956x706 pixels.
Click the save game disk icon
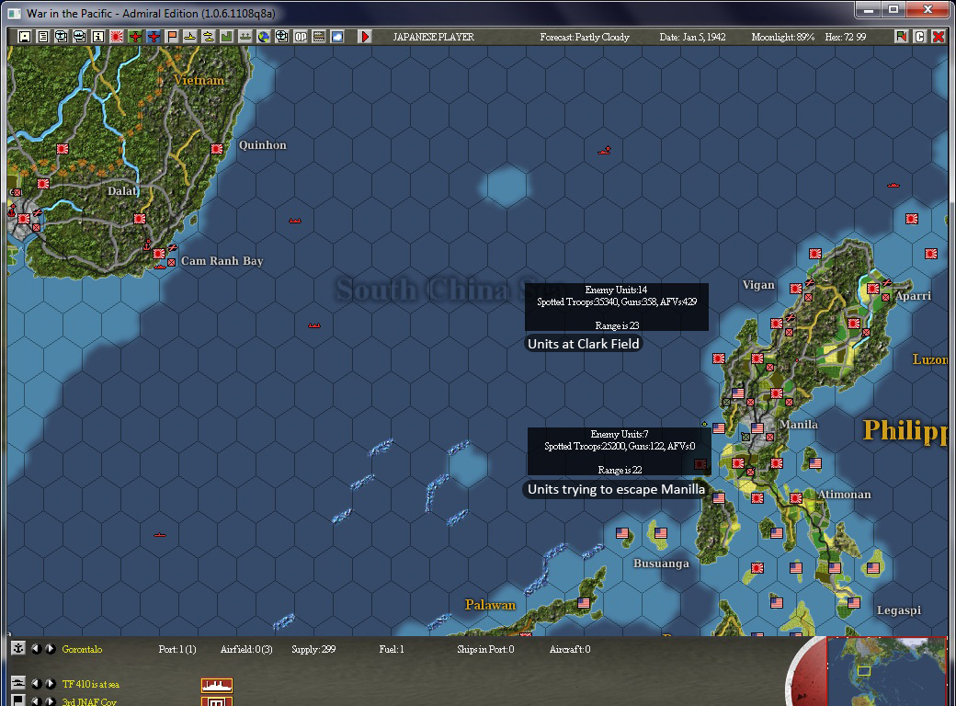(25, 37)
